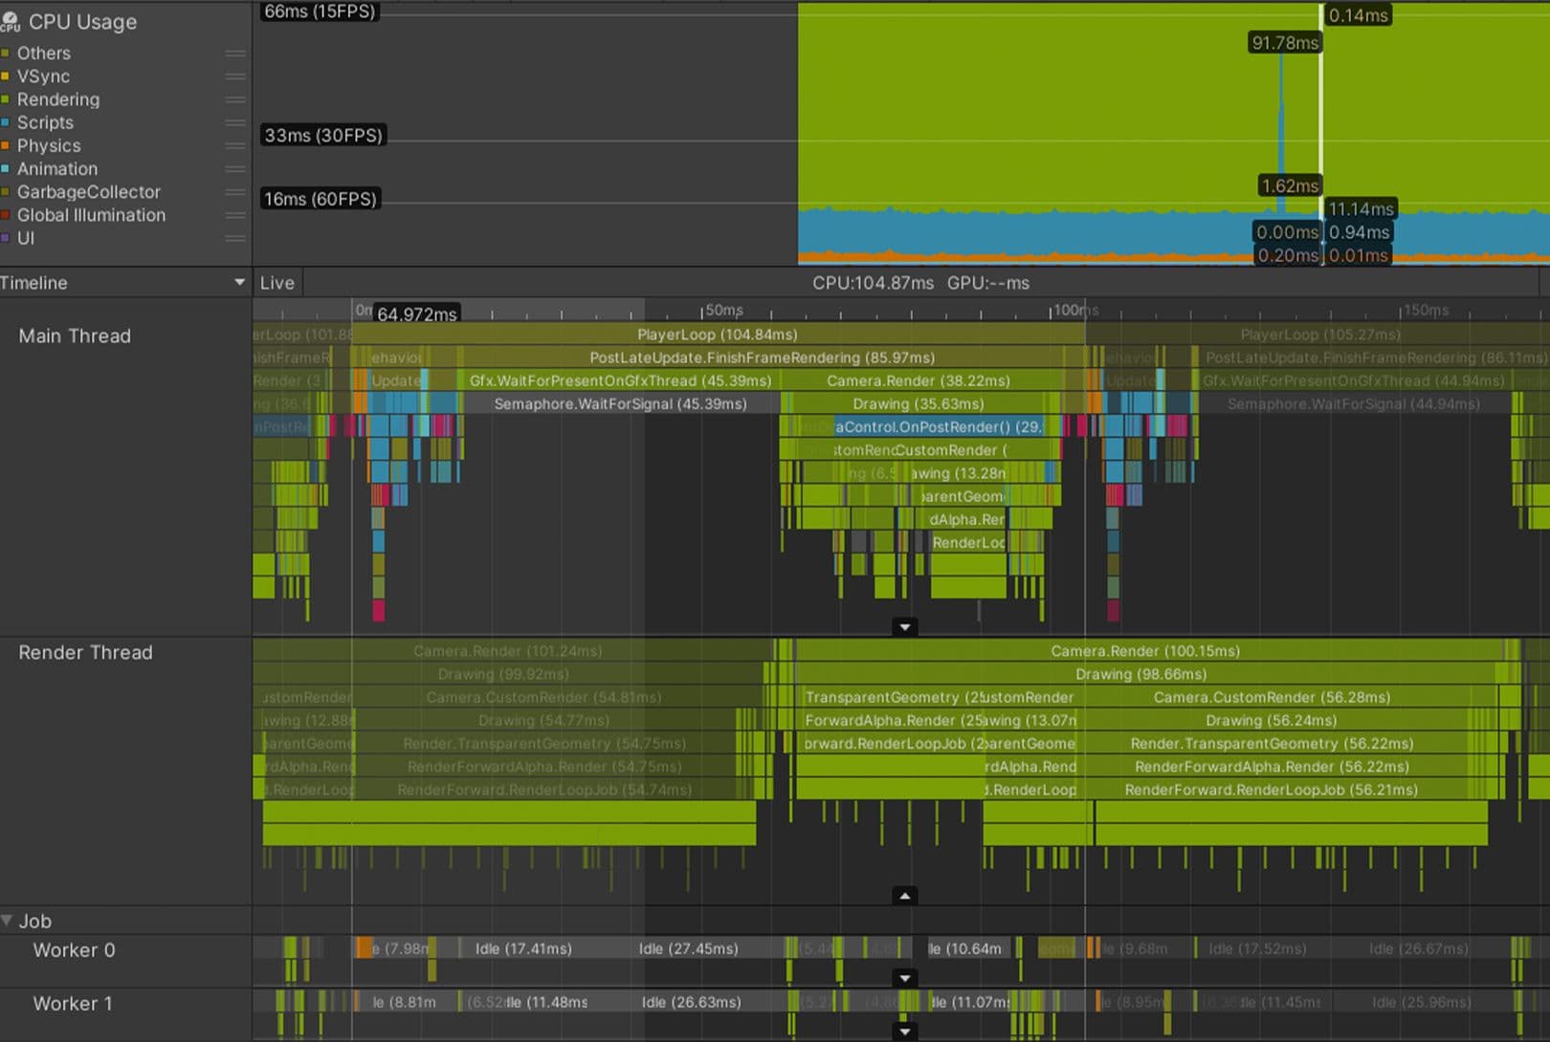1550x1042 pixels.
Task: Click the reorder handle beside Rendering
Action: tap(235, 99)
